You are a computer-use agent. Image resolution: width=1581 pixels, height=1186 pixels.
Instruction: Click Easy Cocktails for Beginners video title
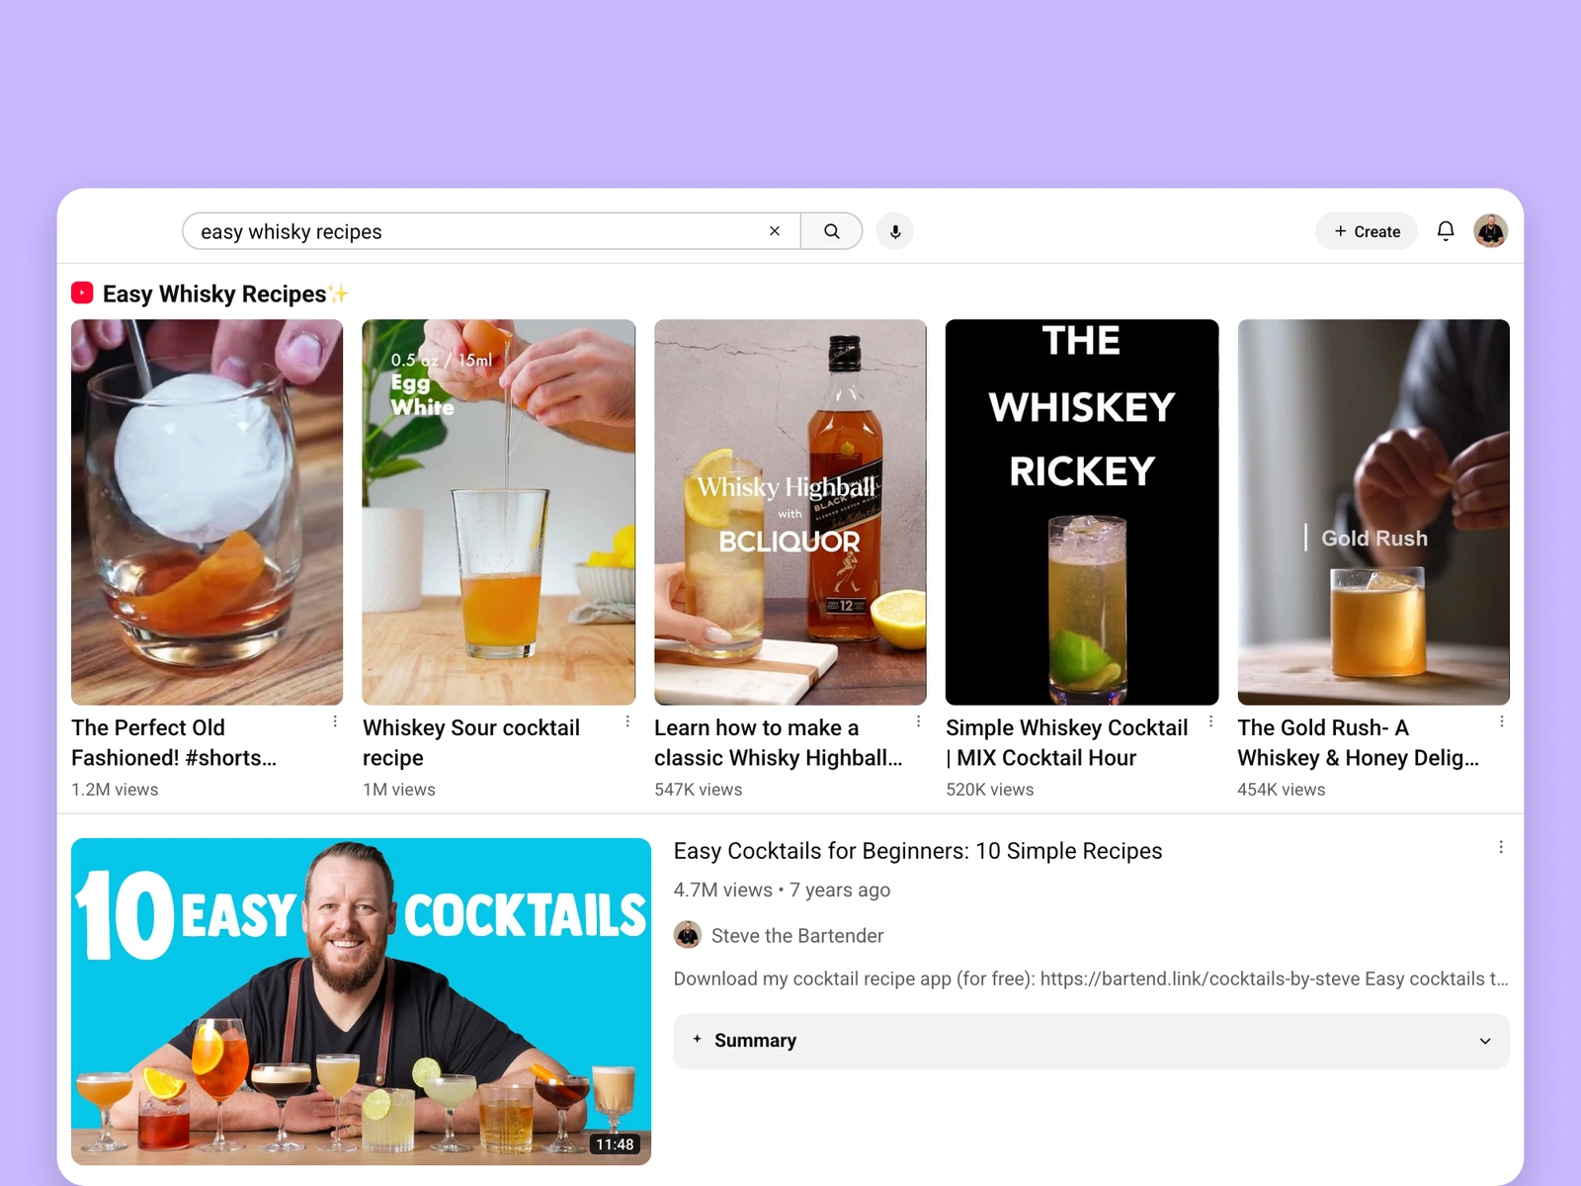(918, 851)
